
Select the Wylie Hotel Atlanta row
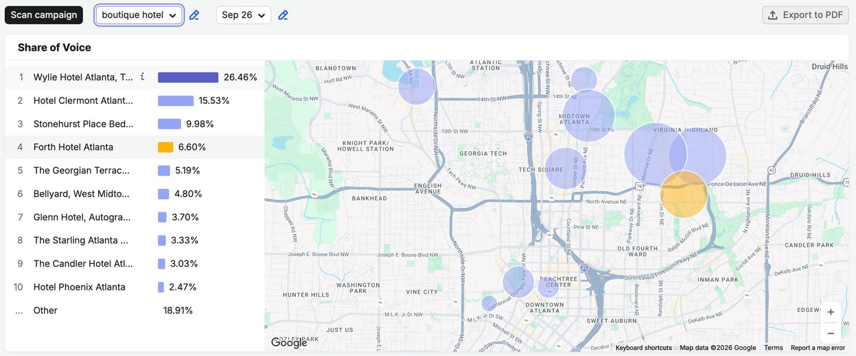(135, 77)
